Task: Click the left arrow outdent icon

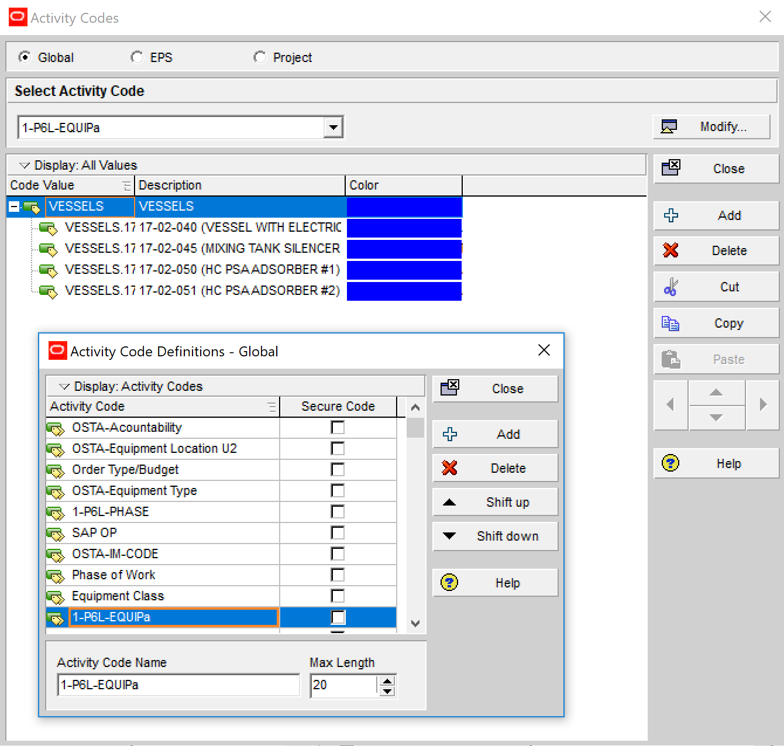Action: pyautogui.click(x=670, y=404)
